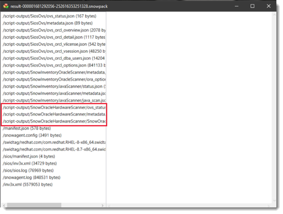Select SiosOvs/ovs_status.json (167 bytes) entry
Viewport: 283px width, 214px height.
[49, 16]
